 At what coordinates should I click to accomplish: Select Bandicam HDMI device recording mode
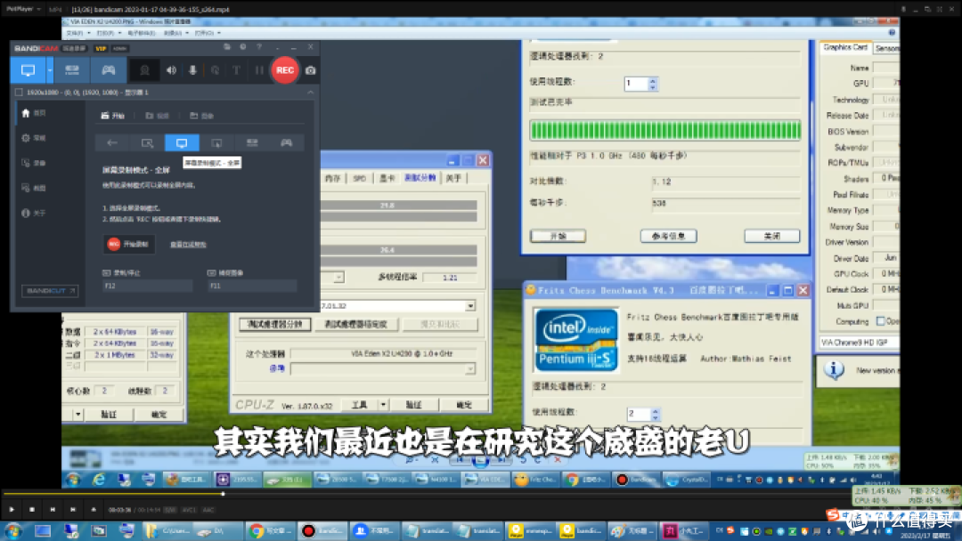tap(72, 70)
